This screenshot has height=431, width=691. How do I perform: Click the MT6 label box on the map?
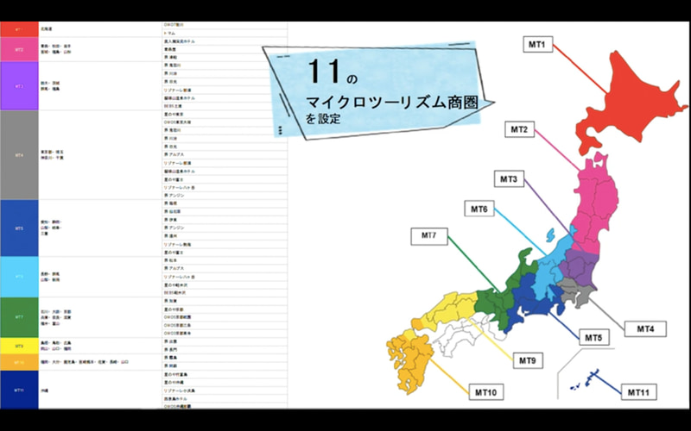pos(479,209)
